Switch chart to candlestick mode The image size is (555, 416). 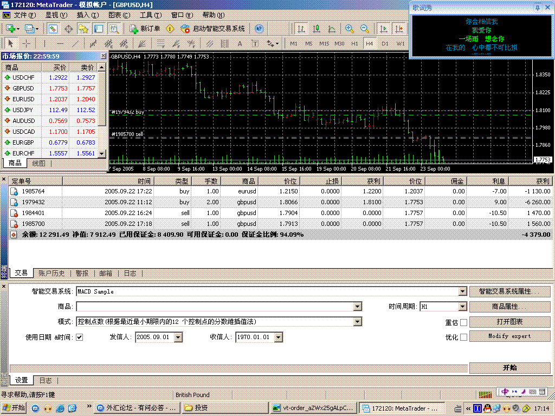317,29
